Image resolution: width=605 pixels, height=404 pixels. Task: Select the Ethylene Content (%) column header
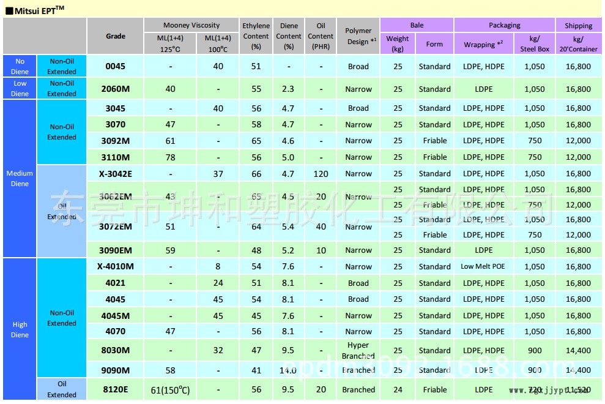tap(256, 36)
